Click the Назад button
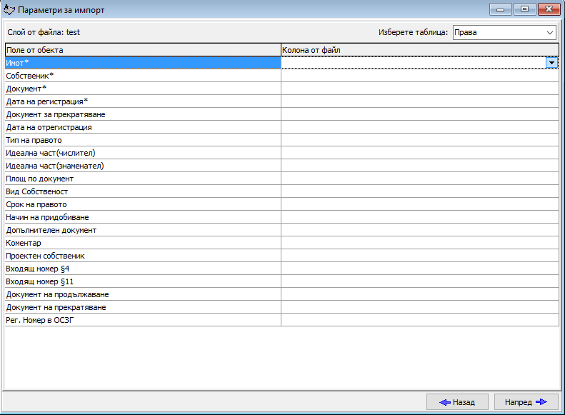 (456, 402)
